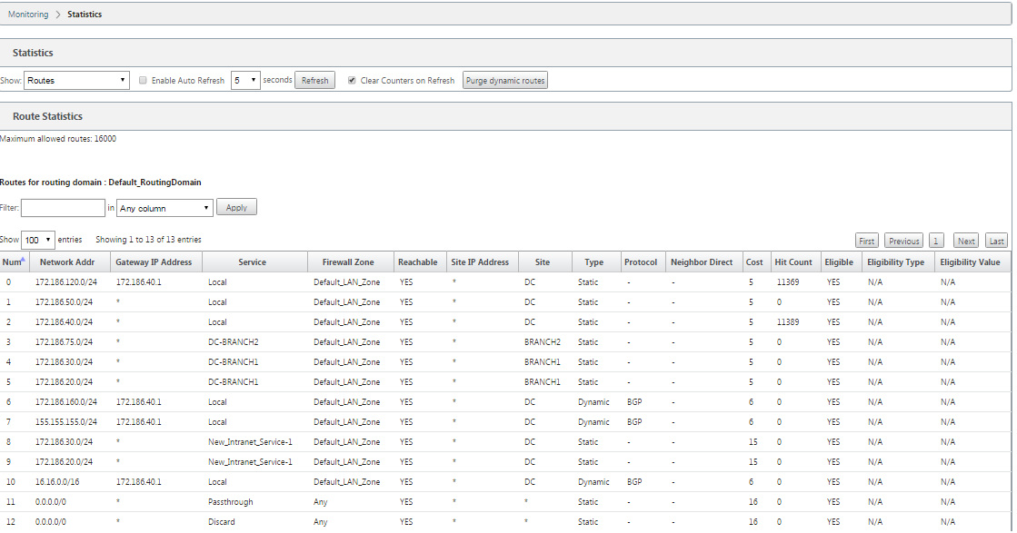Jump to the Last page
Viewport: 1017px width, 533px height.
996,241
